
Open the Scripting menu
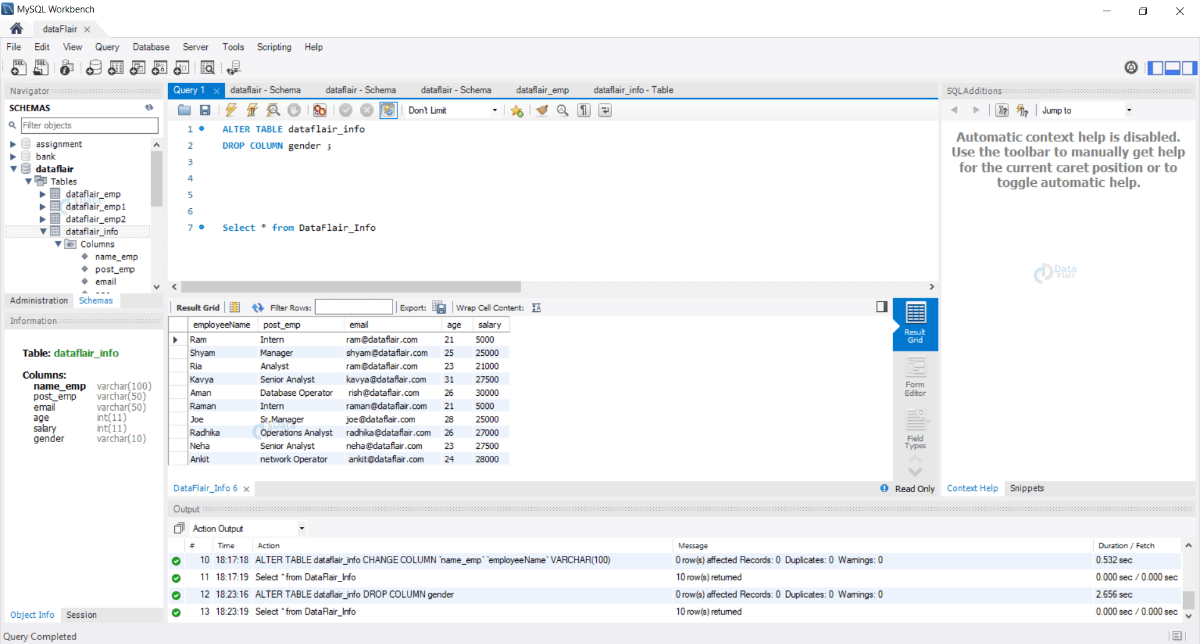click(274, 47)
